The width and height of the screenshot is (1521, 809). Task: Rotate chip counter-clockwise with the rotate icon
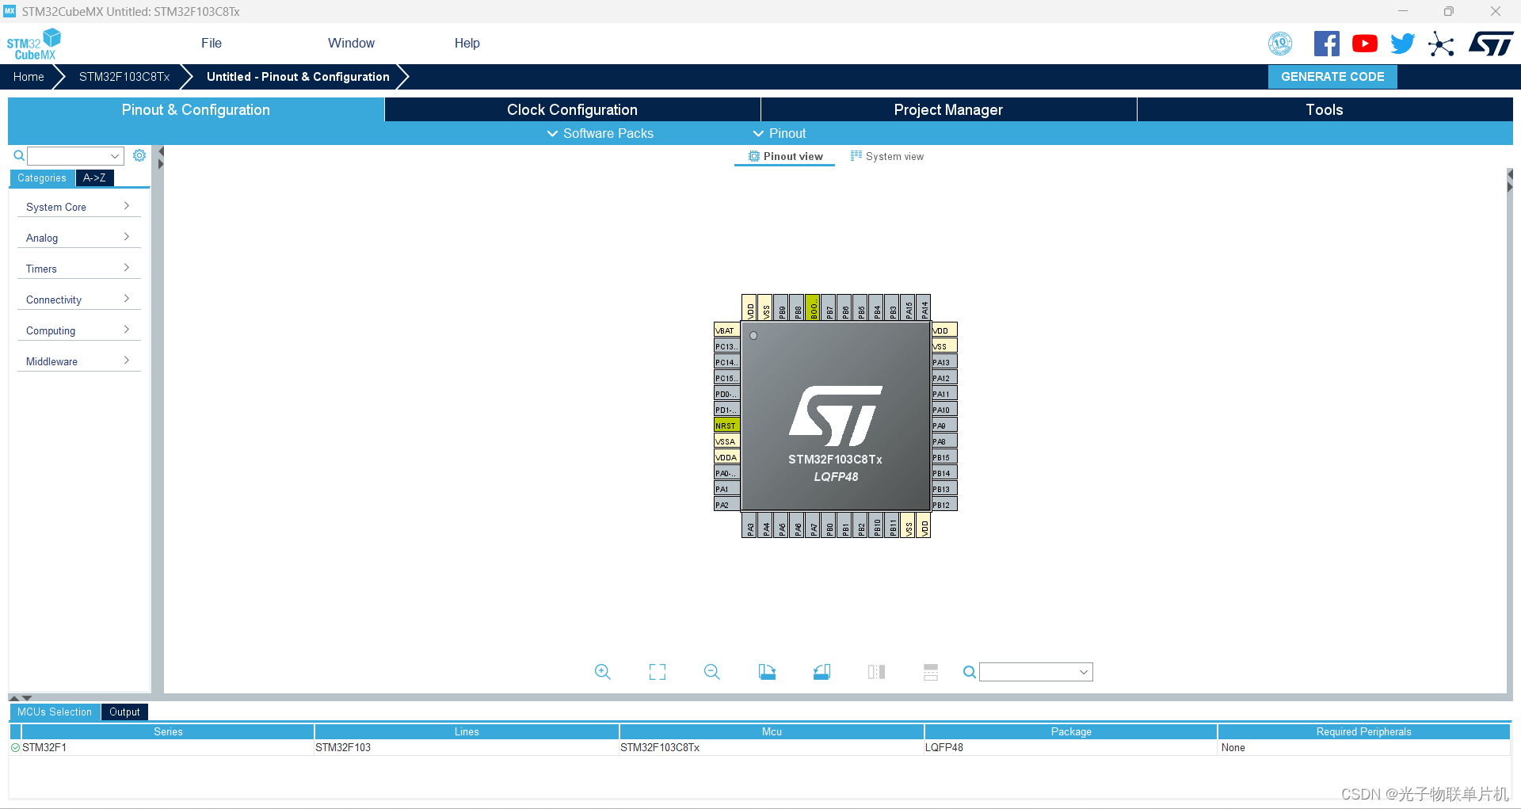tap(821, 672)
